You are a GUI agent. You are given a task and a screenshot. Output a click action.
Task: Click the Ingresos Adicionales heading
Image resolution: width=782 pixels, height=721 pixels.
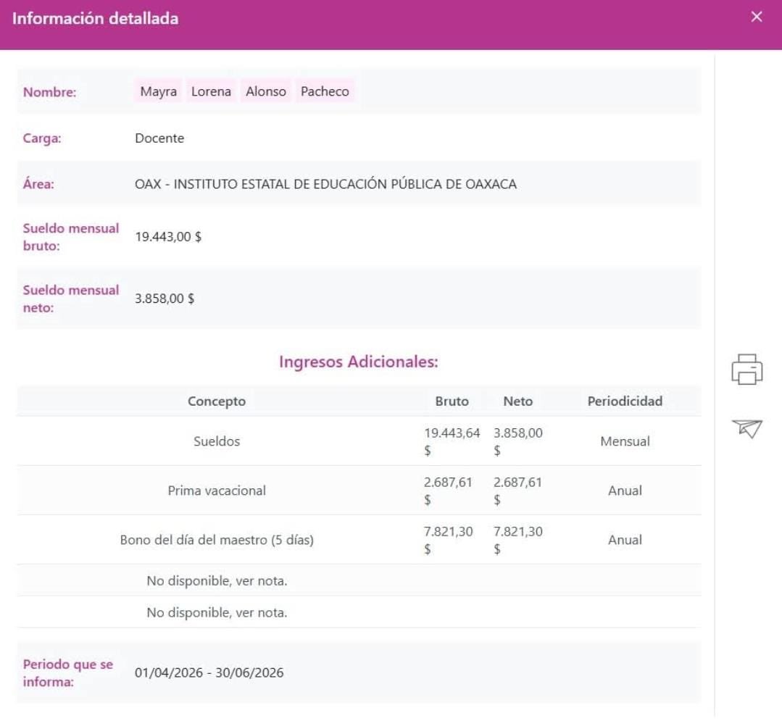(x=359, y=362)
